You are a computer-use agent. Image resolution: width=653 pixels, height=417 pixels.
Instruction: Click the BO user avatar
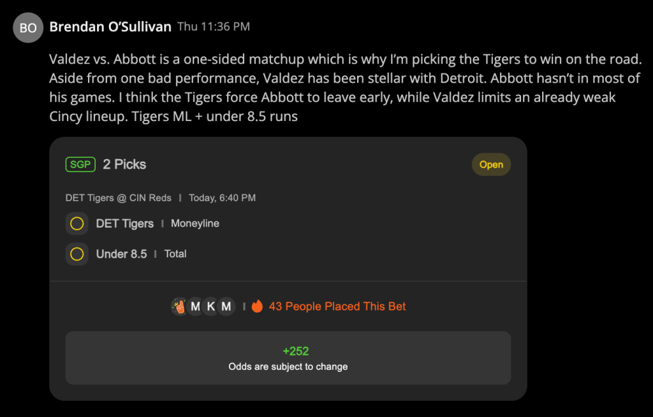click(28, 28)
